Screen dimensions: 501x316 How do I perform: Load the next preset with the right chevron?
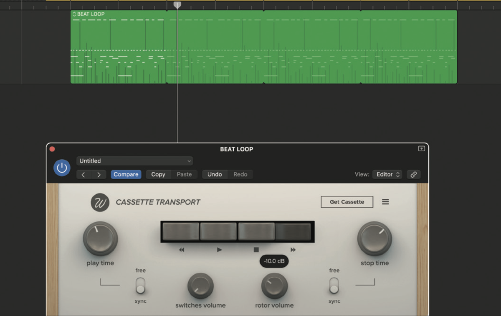(99, 174)
